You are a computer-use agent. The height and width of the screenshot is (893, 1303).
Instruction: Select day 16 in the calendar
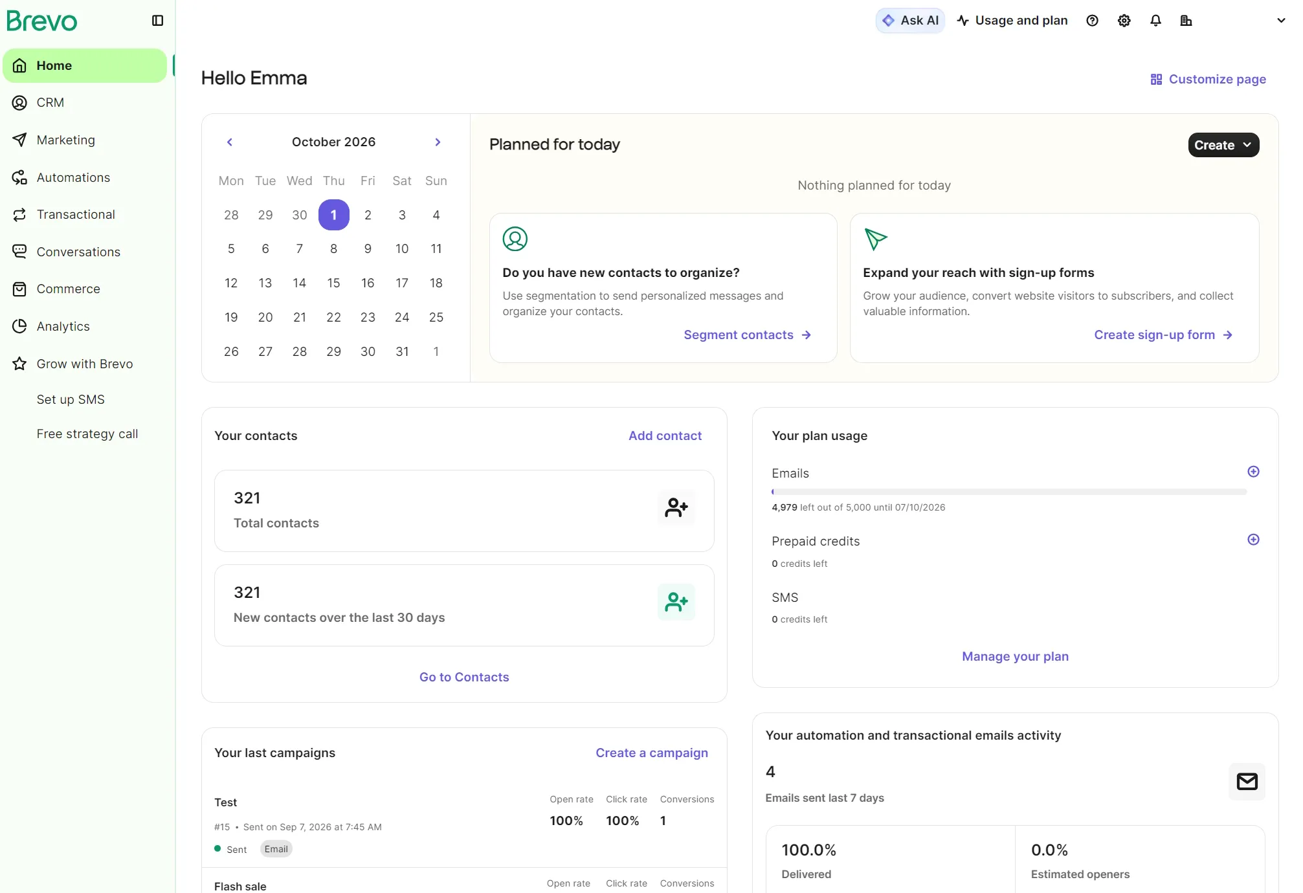(368, 283)
